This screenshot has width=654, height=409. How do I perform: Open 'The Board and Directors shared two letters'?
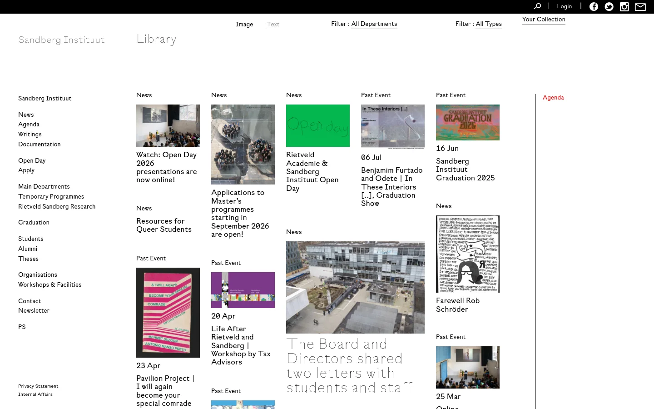(x=350, y=366)
